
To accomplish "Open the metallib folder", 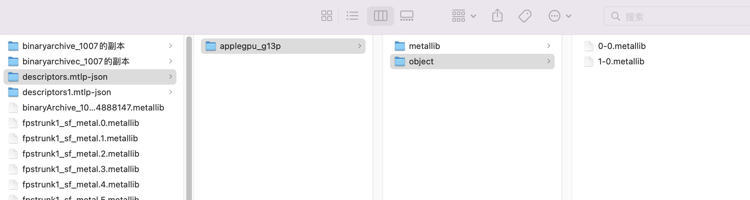I will (x=424, y=46).
